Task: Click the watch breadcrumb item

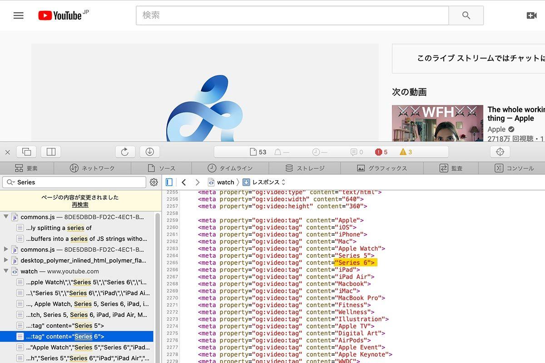Action: pos(221,182)
